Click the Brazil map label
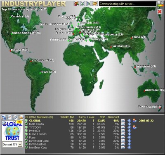This screenshot has width=165, height=155. tap(48, 72)
